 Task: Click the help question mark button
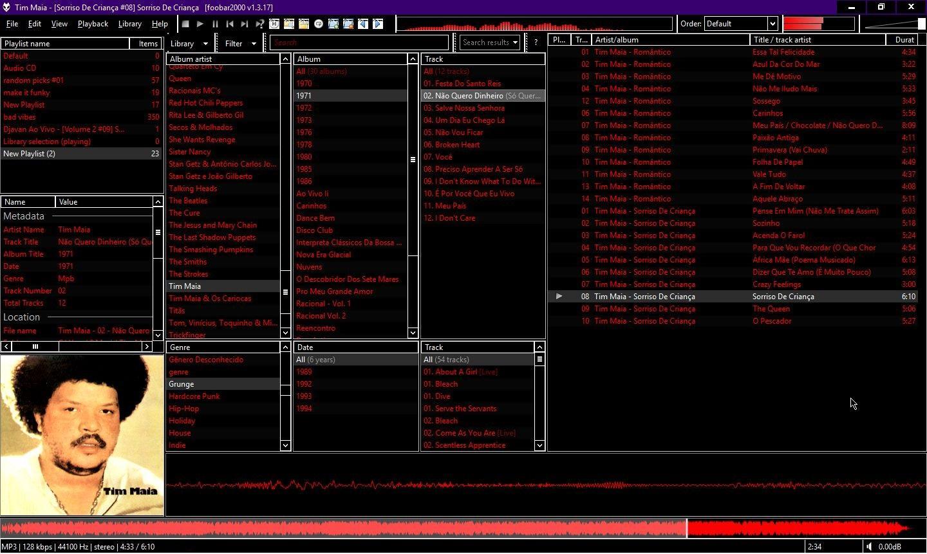[535, 42]
